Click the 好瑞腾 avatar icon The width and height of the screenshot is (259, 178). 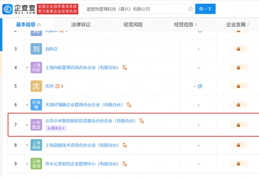coord(36,105)
